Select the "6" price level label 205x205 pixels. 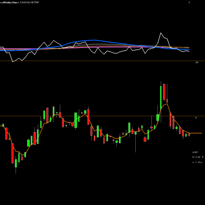pos(196,118)
